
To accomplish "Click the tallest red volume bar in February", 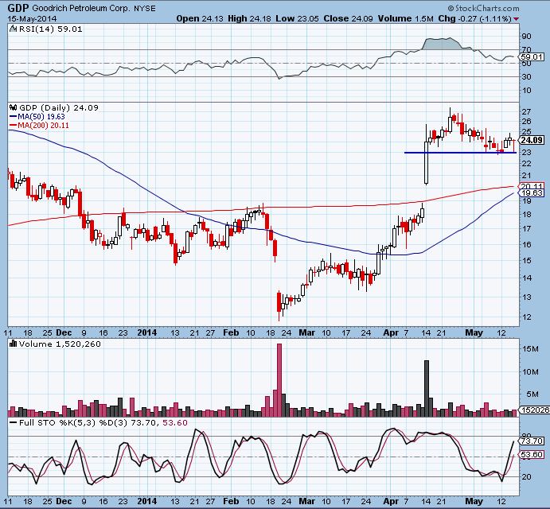I will click(279, 380).
